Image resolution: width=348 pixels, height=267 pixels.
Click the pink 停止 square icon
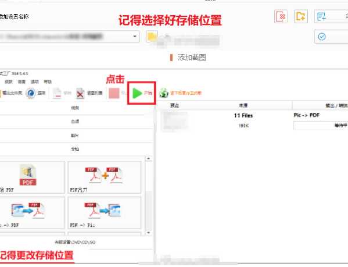pos(114,93)
